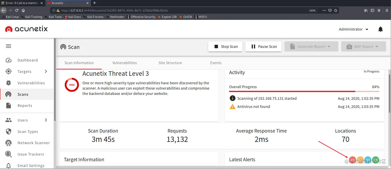Open the Events tab
This screenshot has height=169, width=391.
coord(216,63)
